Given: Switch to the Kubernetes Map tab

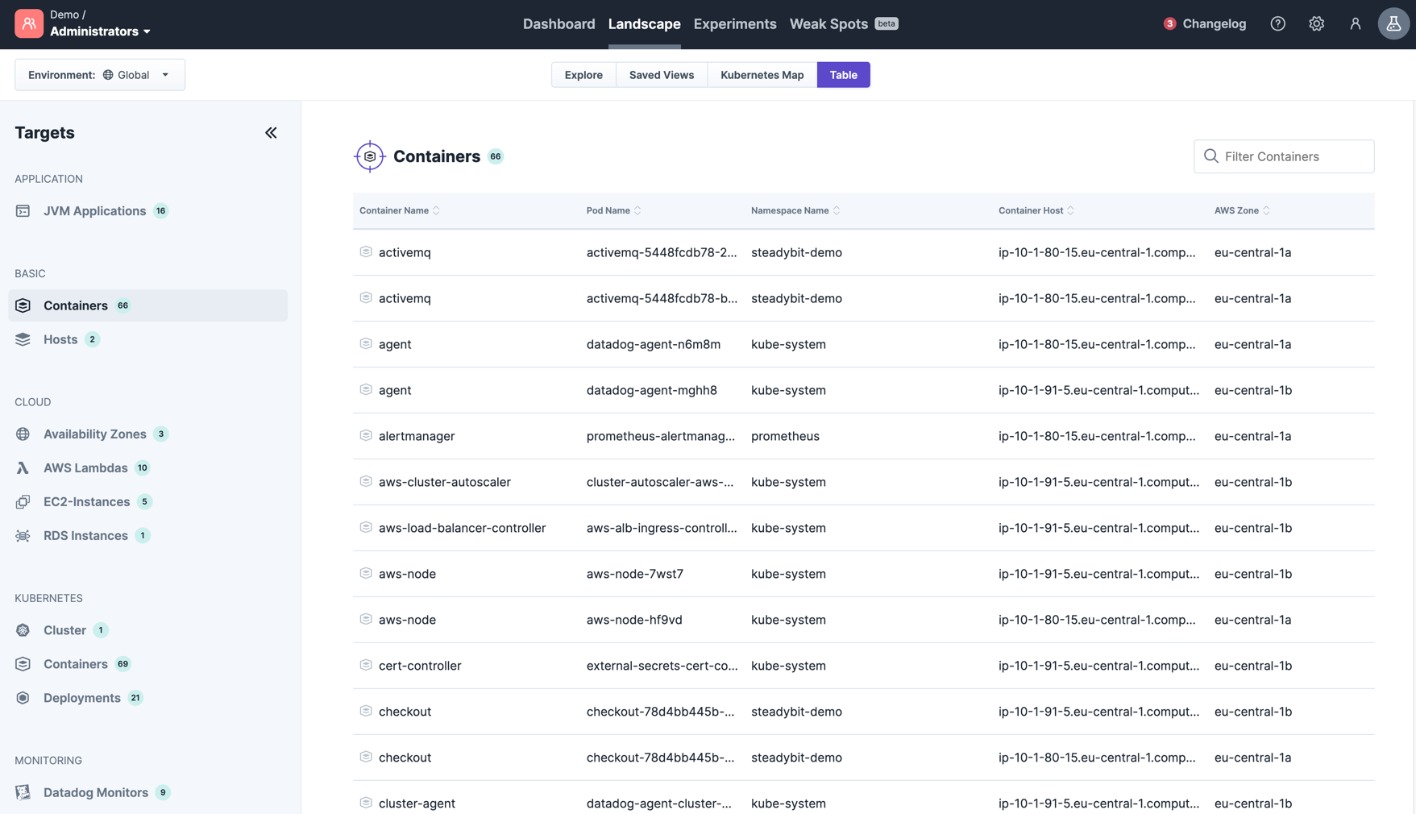Looking at the screenshot, I should point(762,75).
